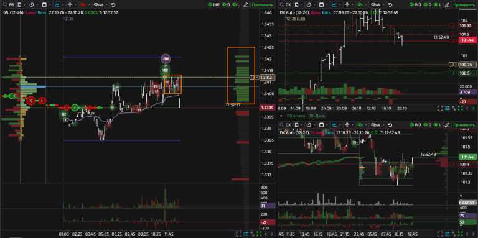The image size is (478, 238).
Task: Expand chart type dropdown arrow in DX daily toolbar
Action: pyautogui.click(x=340, y=5)
